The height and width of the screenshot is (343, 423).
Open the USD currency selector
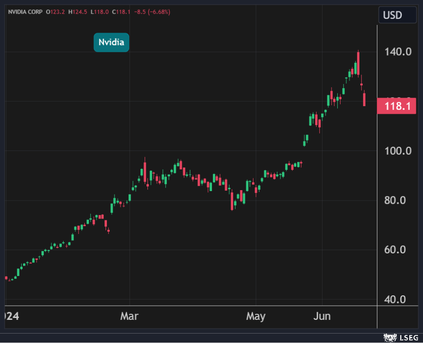(x=397, y=15)
